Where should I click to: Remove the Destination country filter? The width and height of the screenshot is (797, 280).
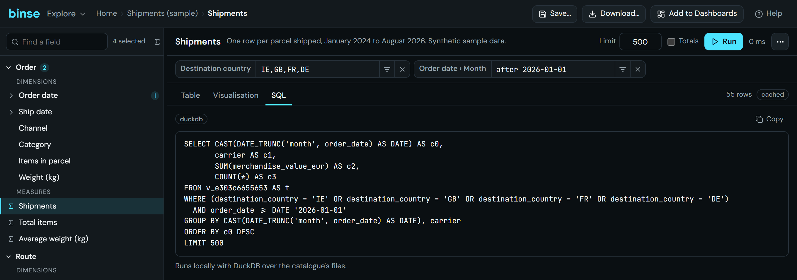pos(402,69)
